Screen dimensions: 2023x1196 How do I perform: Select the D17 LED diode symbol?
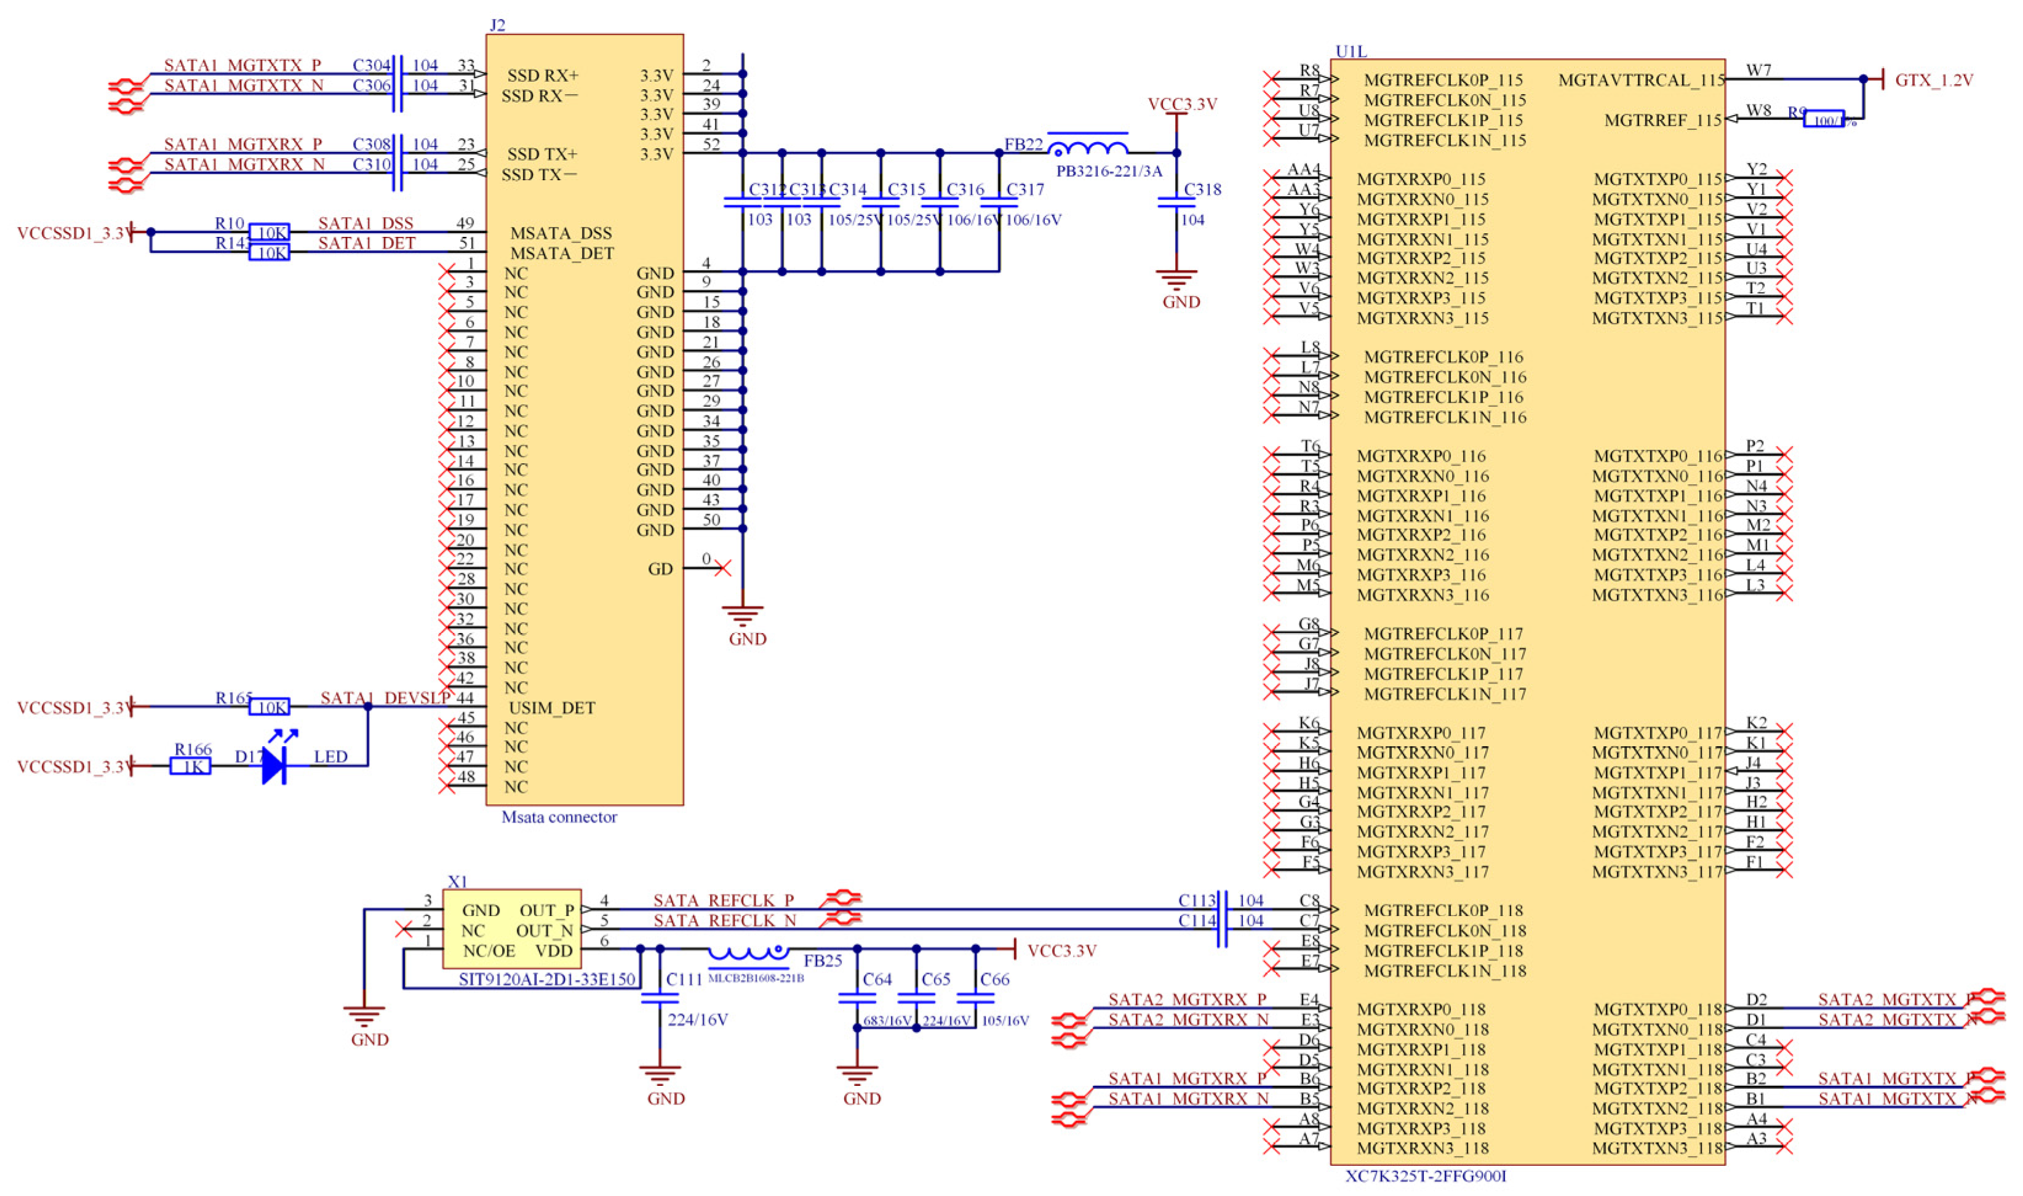tap(275, 767)
